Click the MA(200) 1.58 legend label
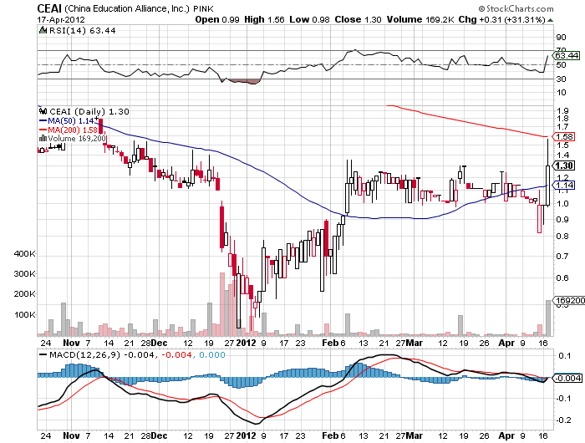Viewport: 585px width, 443px height. point(73,130)
